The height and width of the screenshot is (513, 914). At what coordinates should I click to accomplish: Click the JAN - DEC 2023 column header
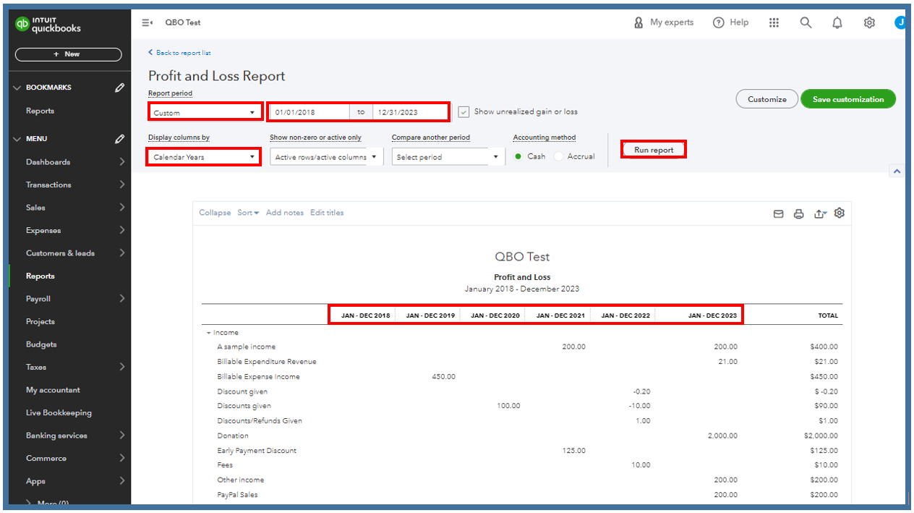(712, 315)
